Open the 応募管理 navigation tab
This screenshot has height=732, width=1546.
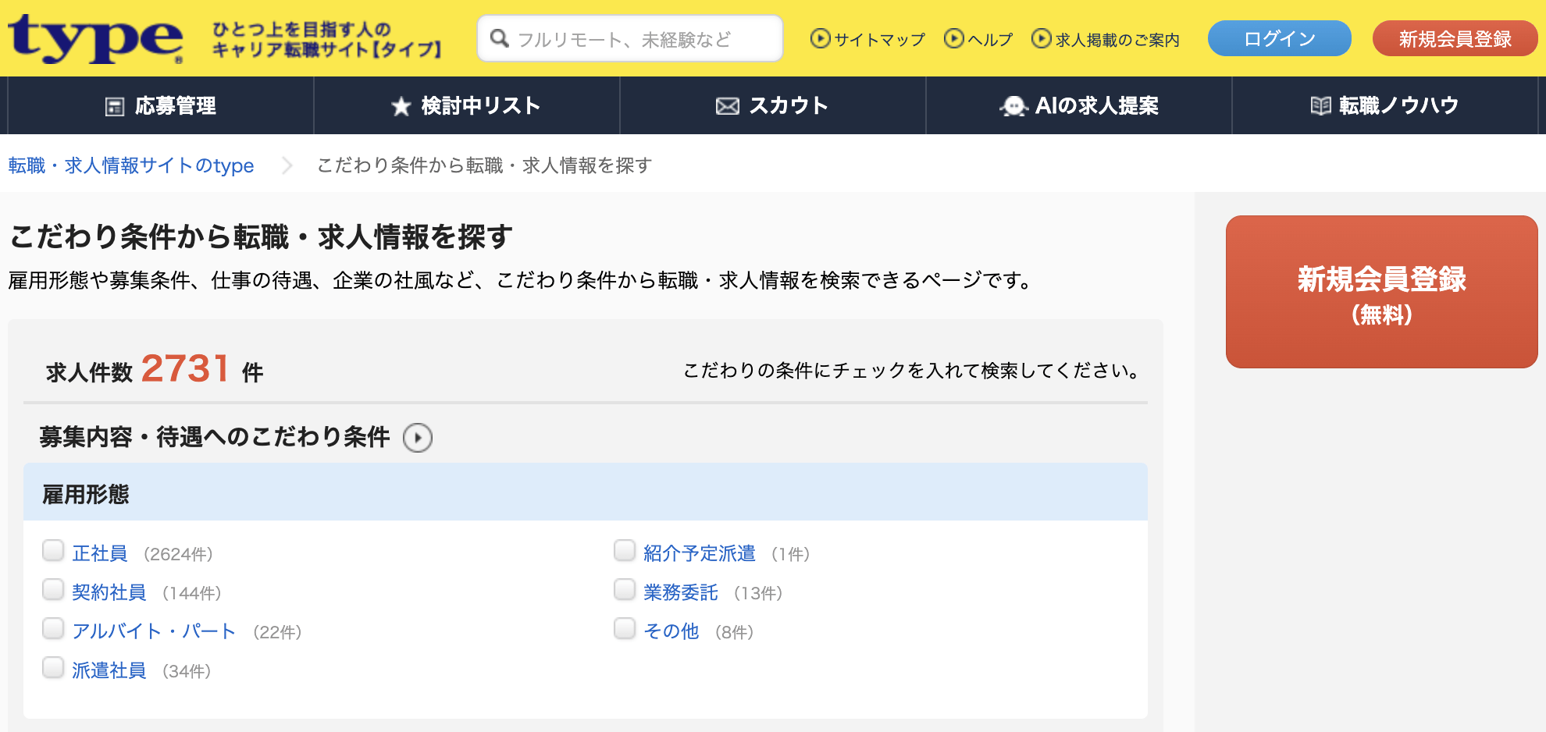(161, 105)
